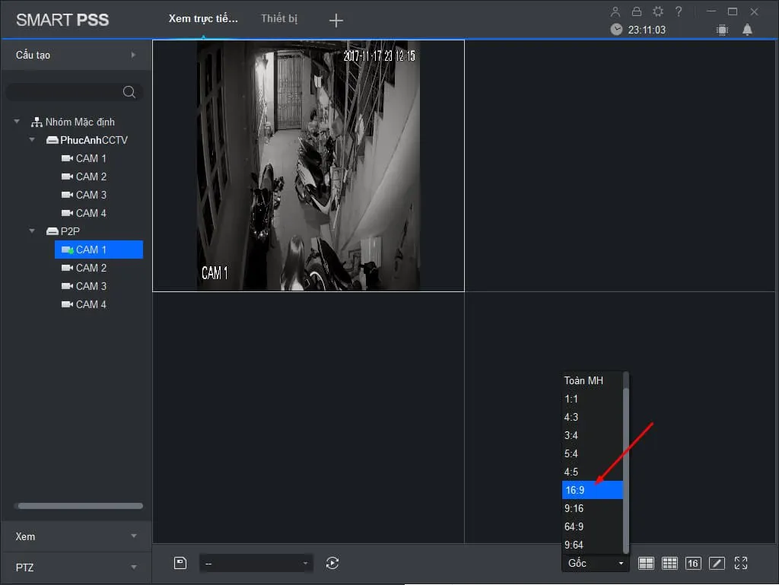This screenshot has height=585, width=779.
Task: Enter full screen video mode
Action: [x=740, y=563]
